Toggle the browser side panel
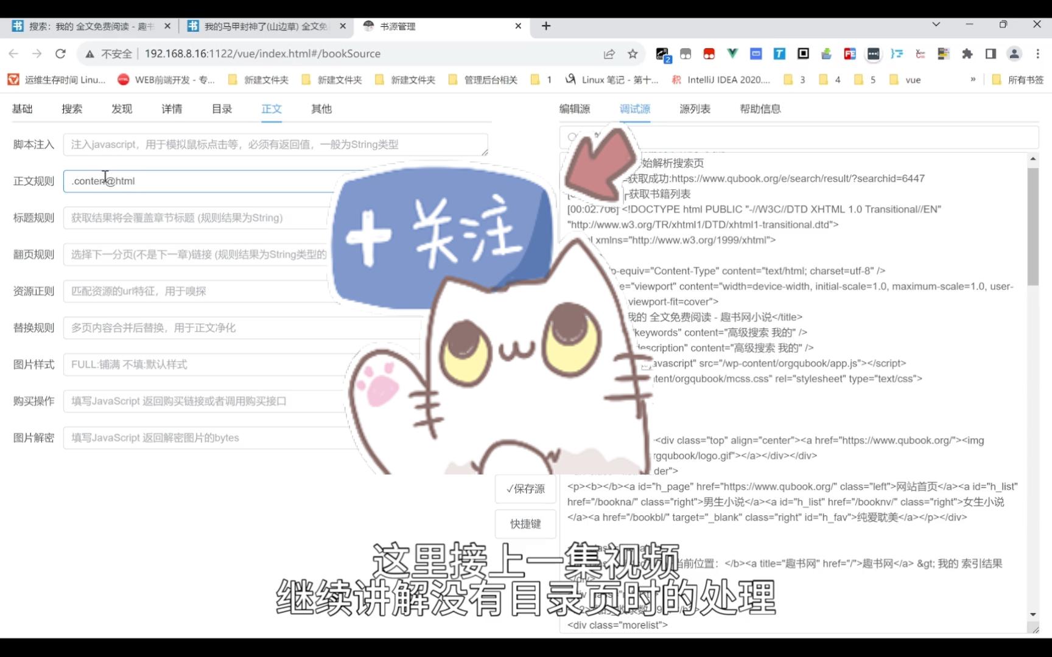This screenshot has height=657, width=1052. pyautogui.click(x=991, y=54)
